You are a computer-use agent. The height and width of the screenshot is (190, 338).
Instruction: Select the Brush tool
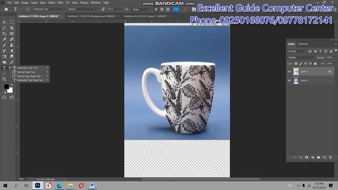4,45
